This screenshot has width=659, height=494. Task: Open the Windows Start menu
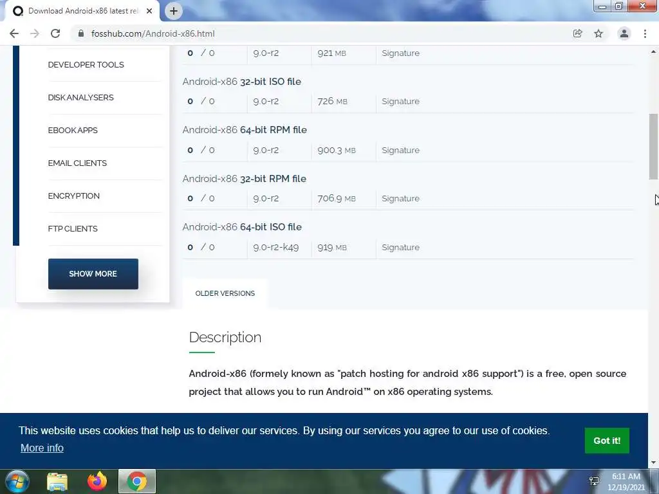[x=17, y=481]
